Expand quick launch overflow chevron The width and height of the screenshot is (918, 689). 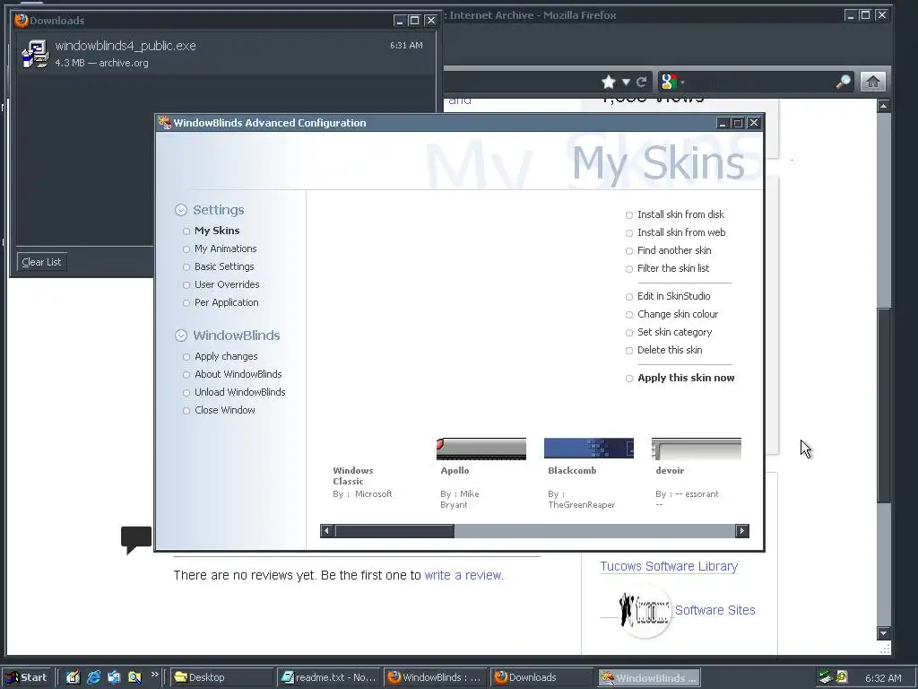click(154, 675)
